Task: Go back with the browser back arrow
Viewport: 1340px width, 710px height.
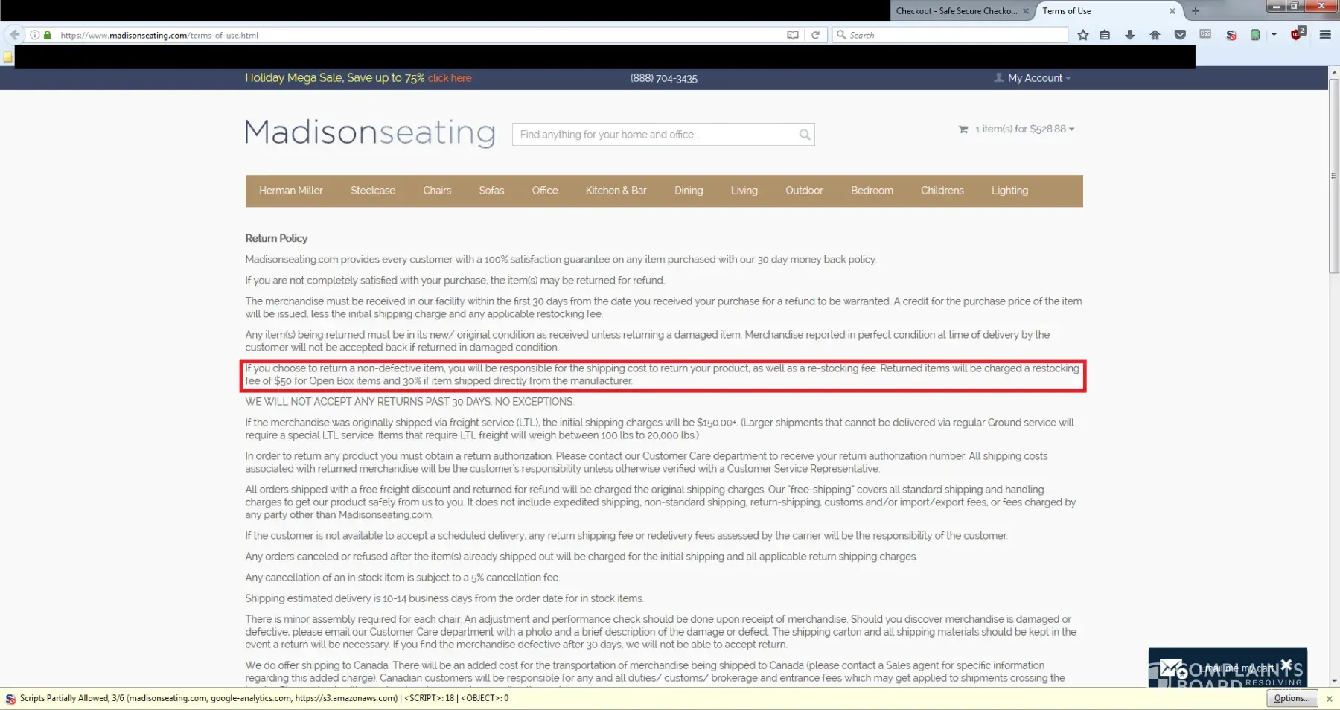Action: click(15, 35)
